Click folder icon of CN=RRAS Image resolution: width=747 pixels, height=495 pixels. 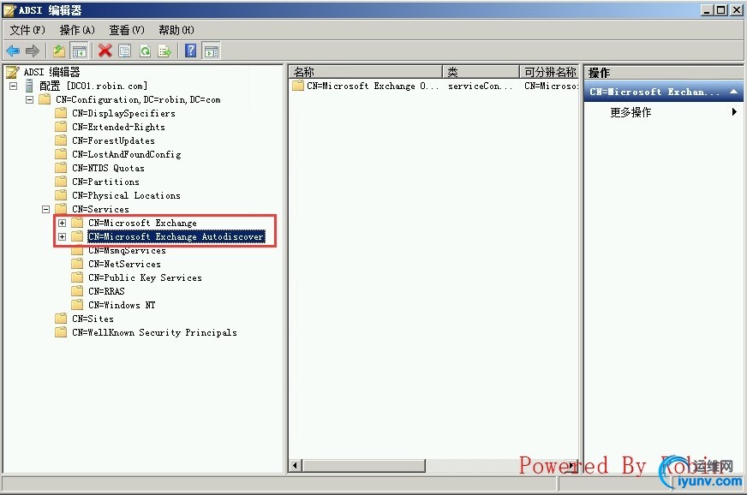coord(77,291)
